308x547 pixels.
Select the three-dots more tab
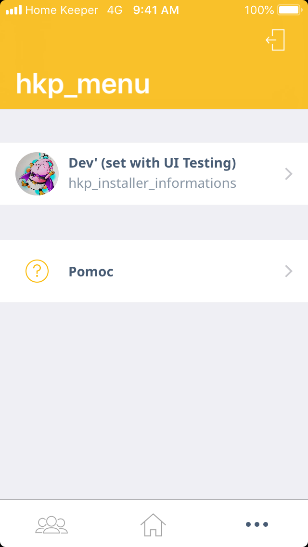pyautogui.click(x=257, y=524)
